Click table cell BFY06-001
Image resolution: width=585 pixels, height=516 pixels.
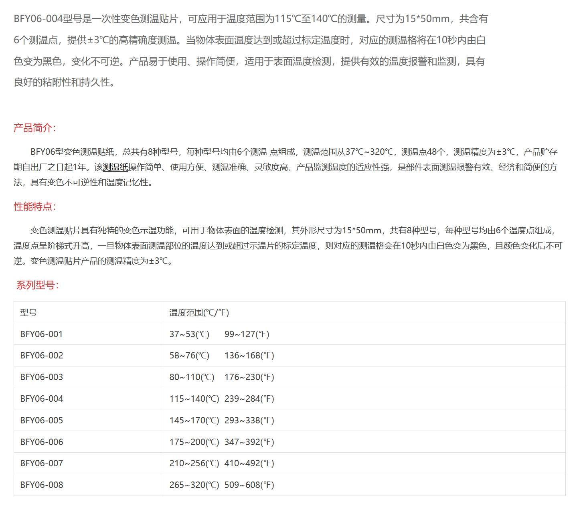(88, 334)
